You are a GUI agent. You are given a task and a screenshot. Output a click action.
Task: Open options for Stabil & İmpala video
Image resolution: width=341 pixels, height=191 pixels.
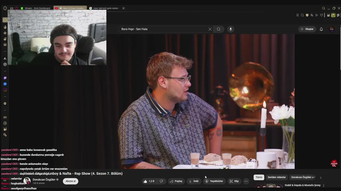coord(324,186)
